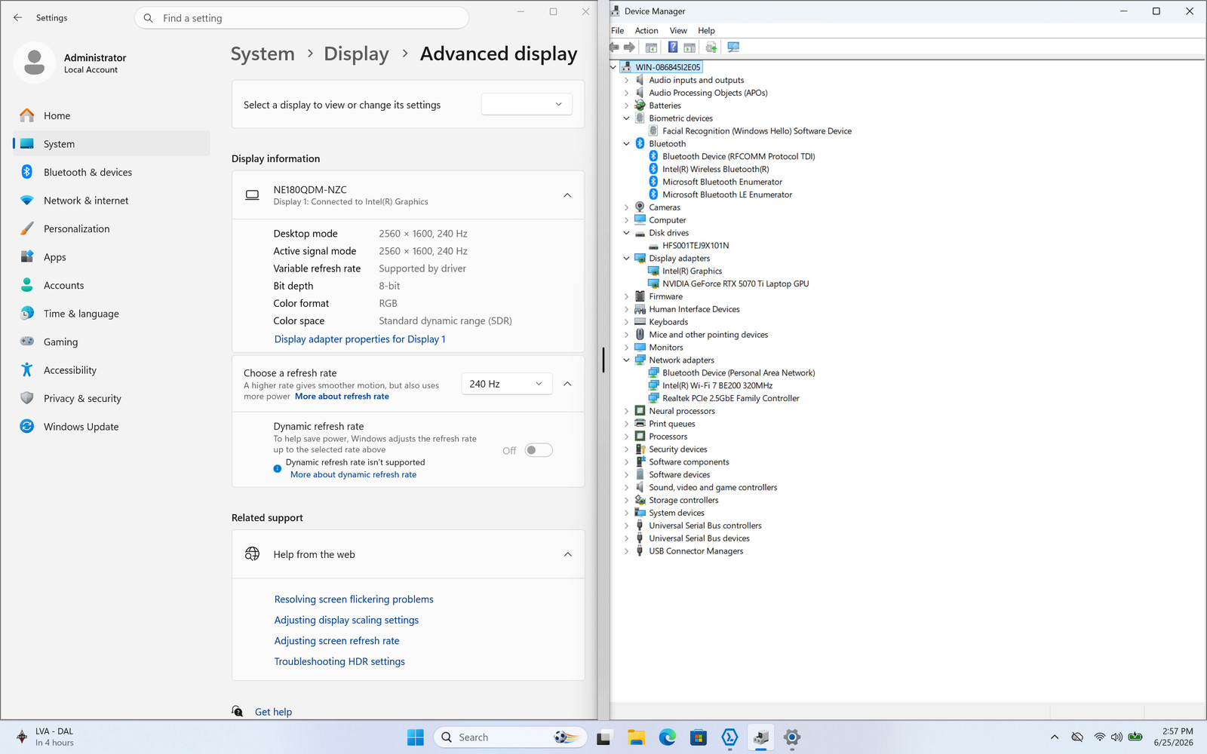This screenshot has height=754, width=1207.
Task: Open Accounts settings page
Action: click(x=112, y=285)
